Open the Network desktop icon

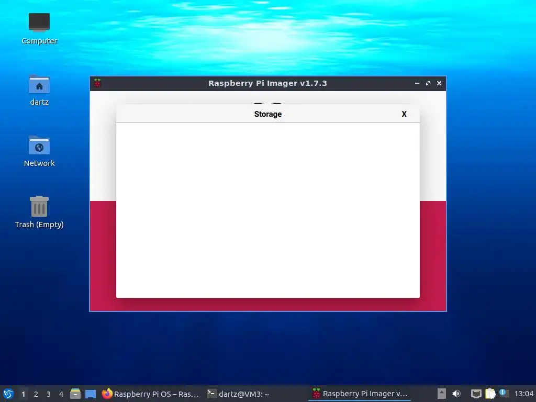pos(39,151)
